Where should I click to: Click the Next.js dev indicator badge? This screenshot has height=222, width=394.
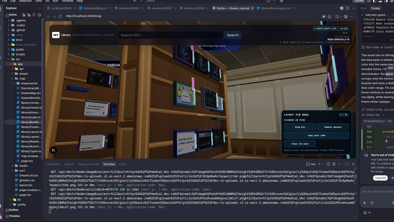click(53, 150)
